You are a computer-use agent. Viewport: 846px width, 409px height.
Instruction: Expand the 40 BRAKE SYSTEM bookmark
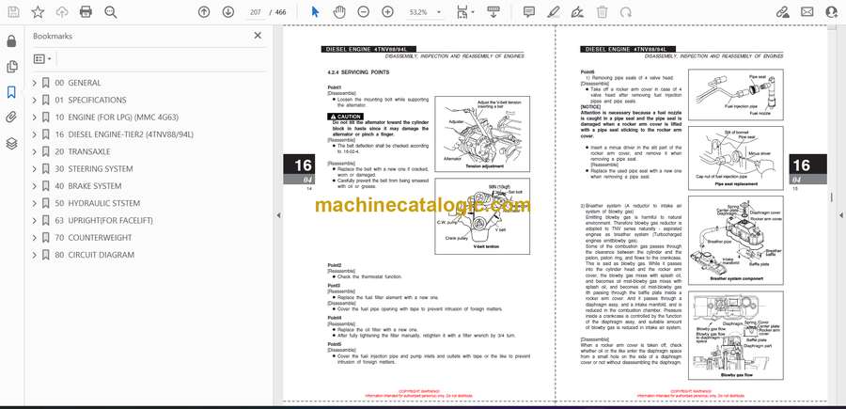click(x=35, y=186)
